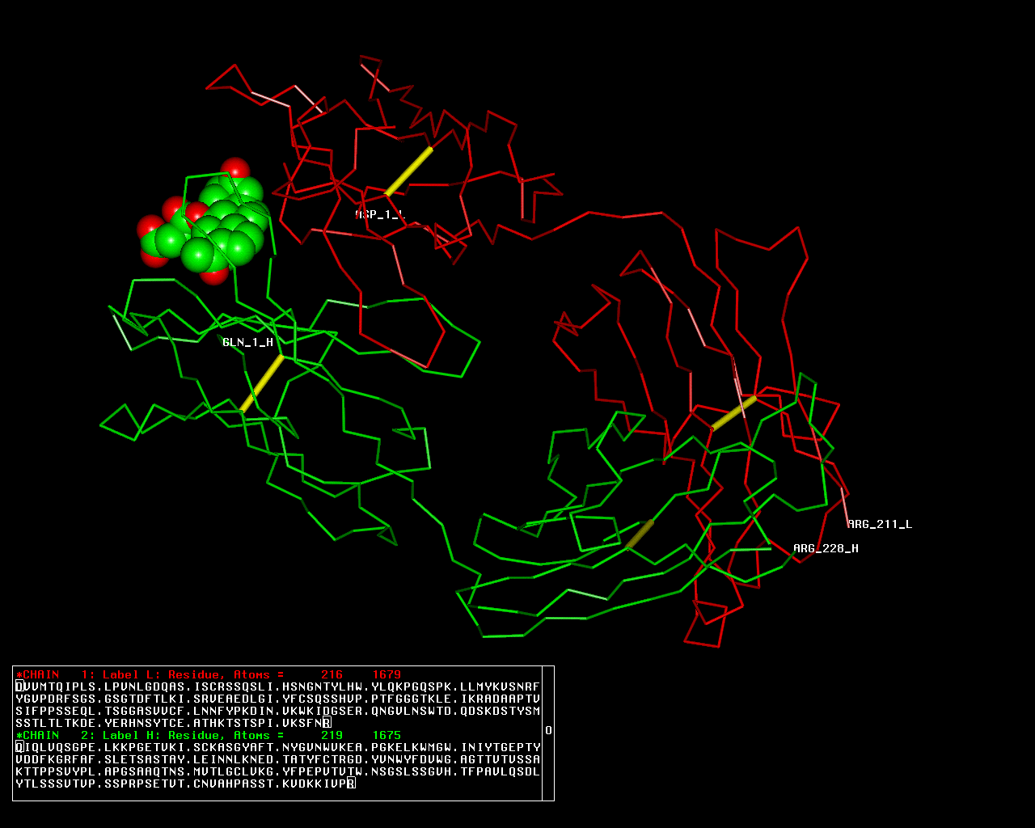Select yellow disulfide bond below GLN_1_H label
The image size is (1035, 828).
262,383
